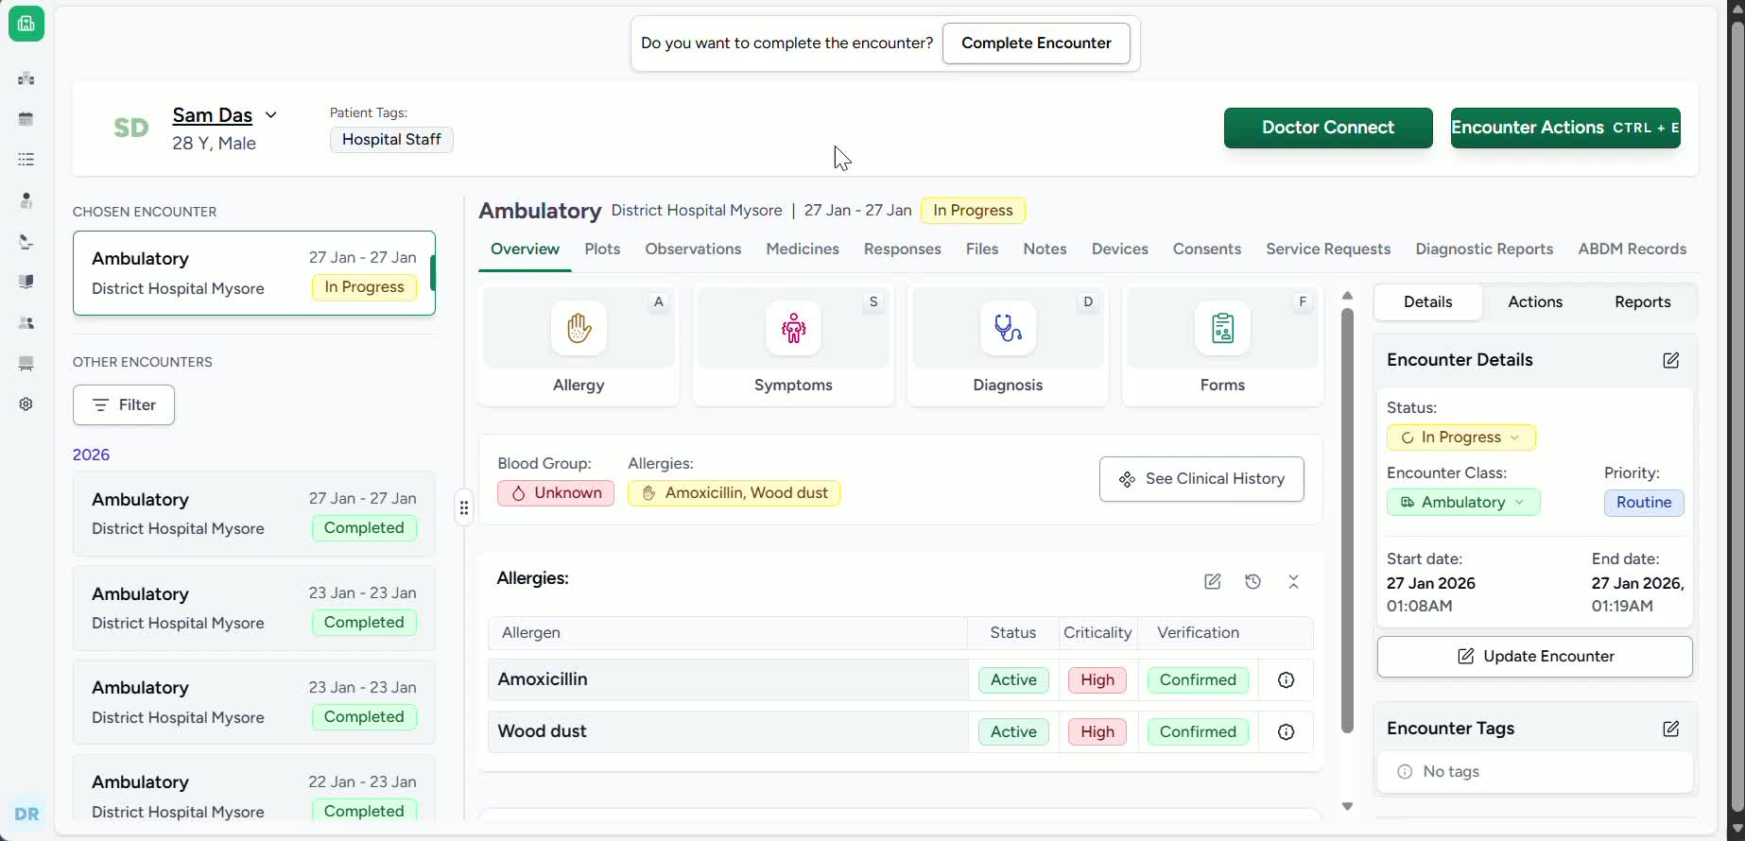Click the edit icon in Allergies section
This screenshot has width=1745, height=841.
[1213, 582]
